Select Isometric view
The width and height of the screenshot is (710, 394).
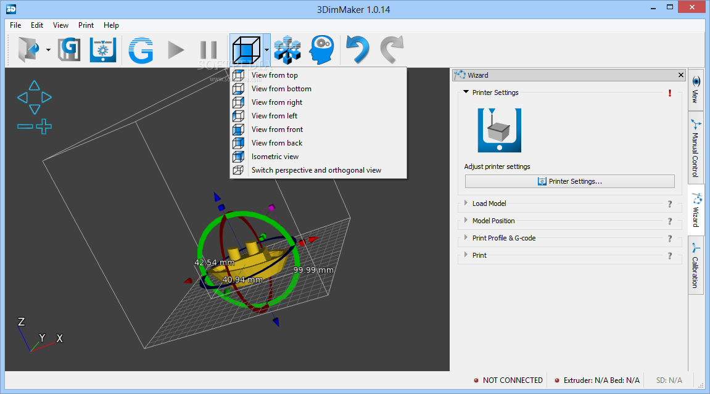(318, 157)
